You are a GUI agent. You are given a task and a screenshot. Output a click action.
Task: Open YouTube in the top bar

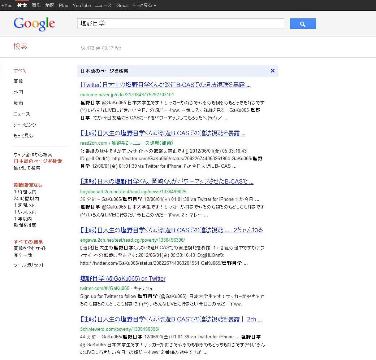82,5
